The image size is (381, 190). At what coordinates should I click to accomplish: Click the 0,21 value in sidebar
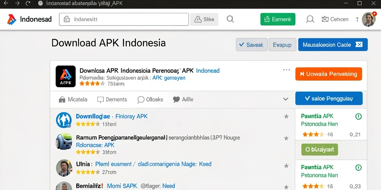[x=355, y=134]
